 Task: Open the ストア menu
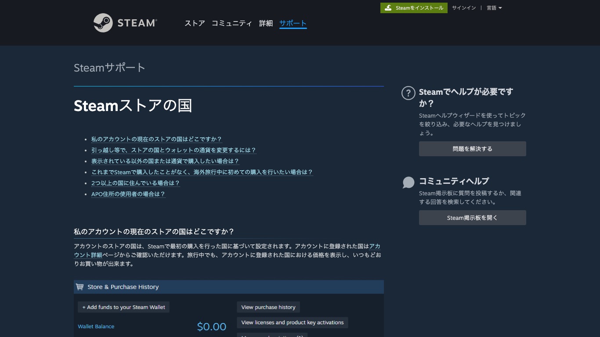195,23
